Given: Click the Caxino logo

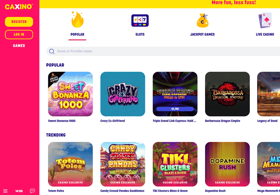Looking at the screenshot, I should point(19,7).
